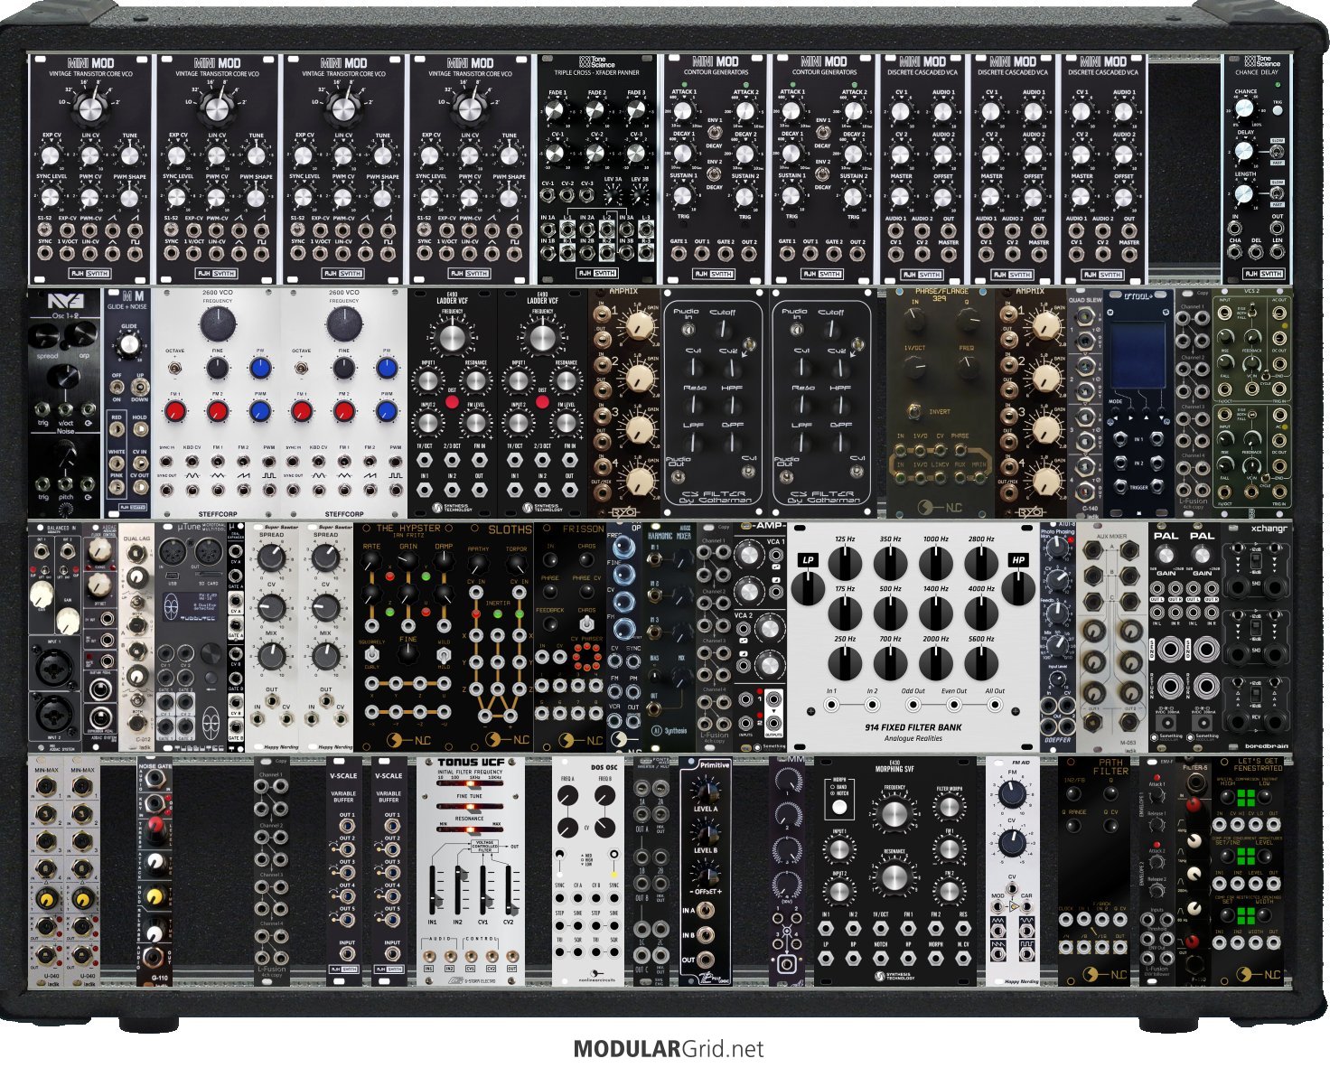Click the Torpor knob on Sloths module

[516, 564]
